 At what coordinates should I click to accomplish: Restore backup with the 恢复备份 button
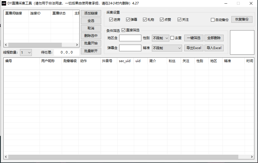(x=242, y=19)
